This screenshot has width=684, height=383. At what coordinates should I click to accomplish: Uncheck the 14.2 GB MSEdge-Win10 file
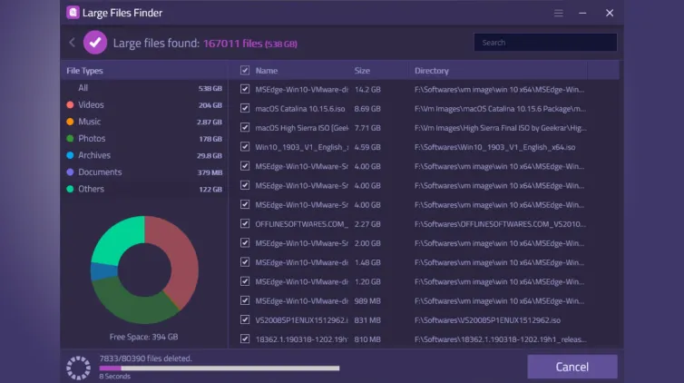(245, 89)
